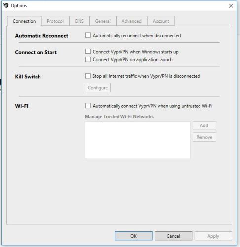Open the General tab
The image size is (240, 247).
pyautogui.click(x=103, y=21)
